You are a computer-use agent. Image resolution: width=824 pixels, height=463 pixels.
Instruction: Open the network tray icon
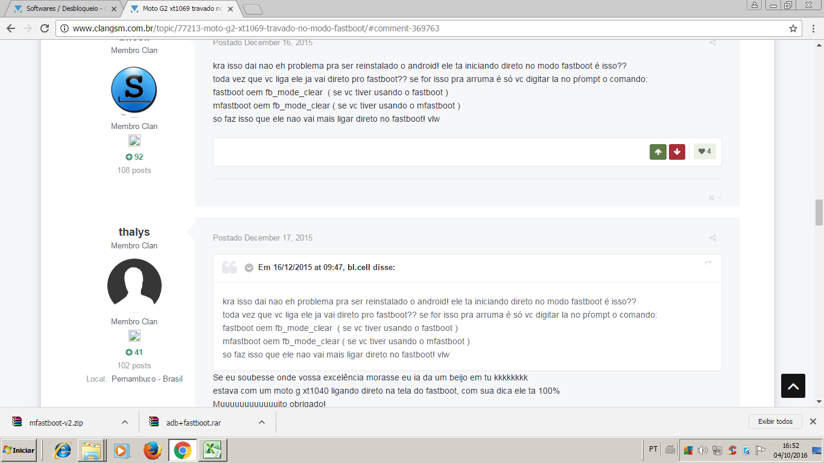click(x=717, y=450)
